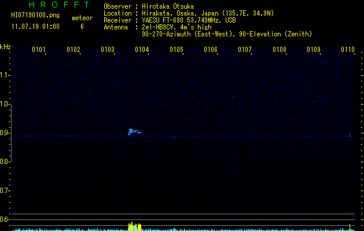Click the 0106 time marker
Viewport: 364px width, 231px height.
tap(211, 50)
